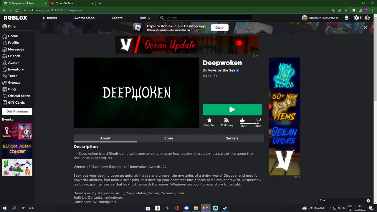Open Steam from the taskbar
This screenshot has width=377, height=212.
click(225, 208)
